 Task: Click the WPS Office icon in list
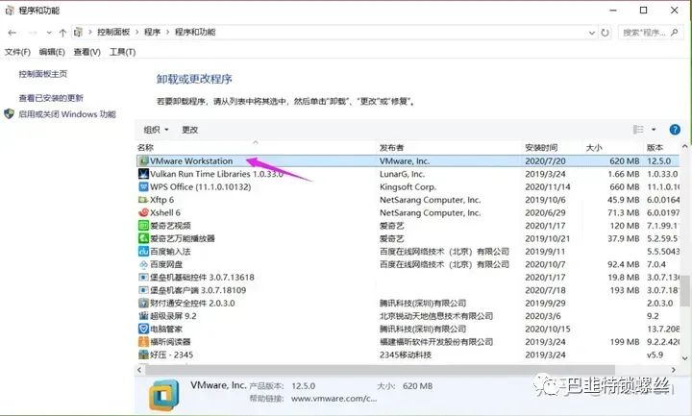[143, 186]
